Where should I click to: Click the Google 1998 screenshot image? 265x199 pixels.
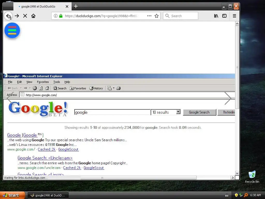(119, 124)
